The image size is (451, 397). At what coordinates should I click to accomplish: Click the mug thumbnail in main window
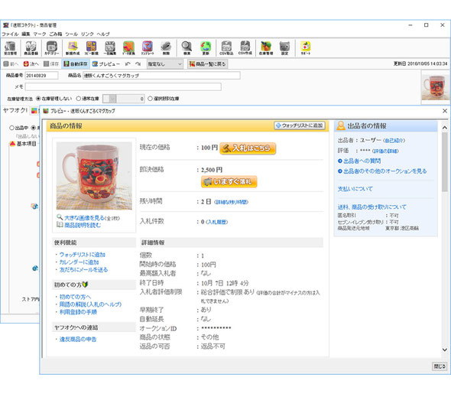[435, 87]
